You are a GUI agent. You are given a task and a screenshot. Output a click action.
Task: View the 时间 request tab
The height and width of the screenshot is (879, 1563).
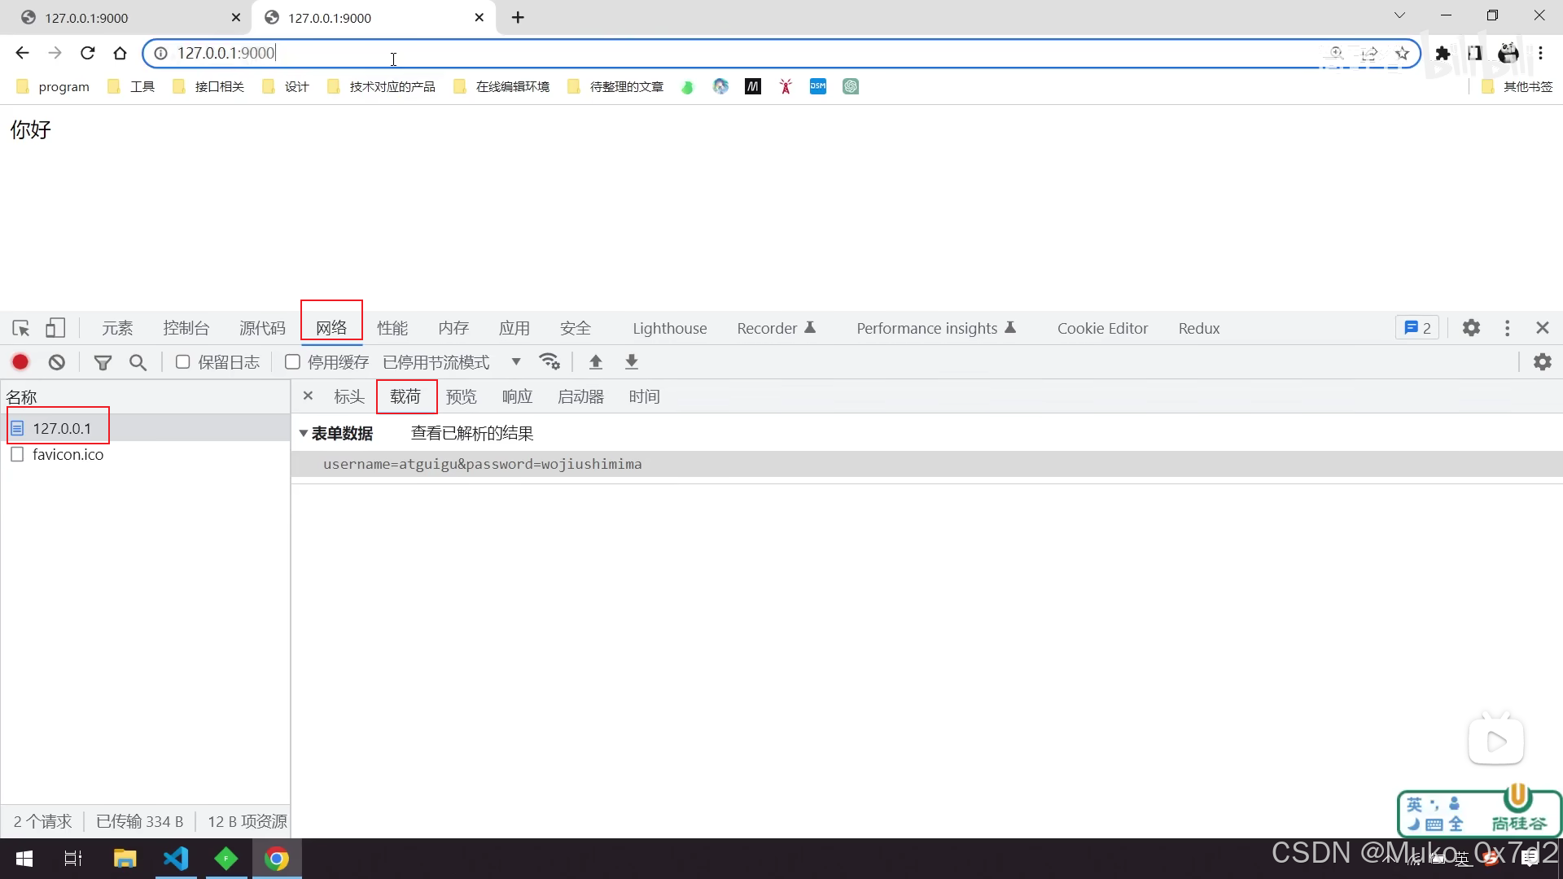pyautogui.click(x=644, y=396)
